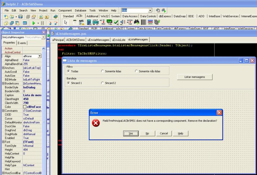257x175 pixels.
Task: Click the Open file toolbar icon
Action: click(12, 16)
